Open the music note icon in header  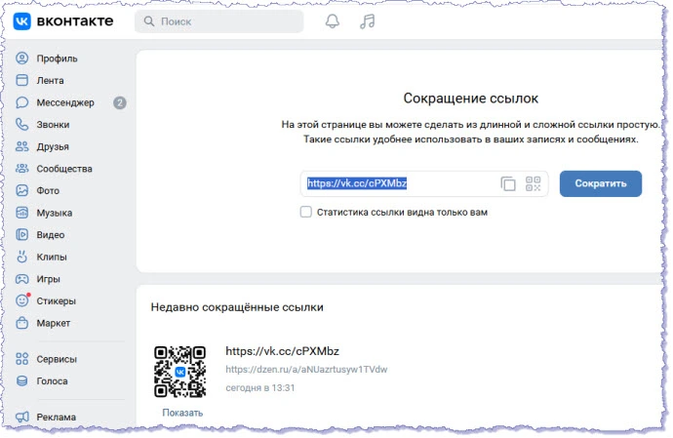(x=367, y=20)
